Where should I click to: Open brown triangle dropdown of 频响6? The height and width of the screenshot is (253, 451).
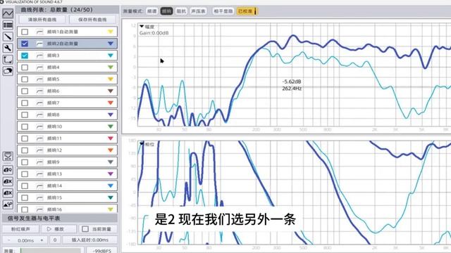(x=111, y=91)
